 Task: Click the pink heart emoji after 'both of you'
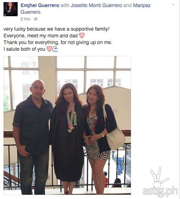(49, 49)
